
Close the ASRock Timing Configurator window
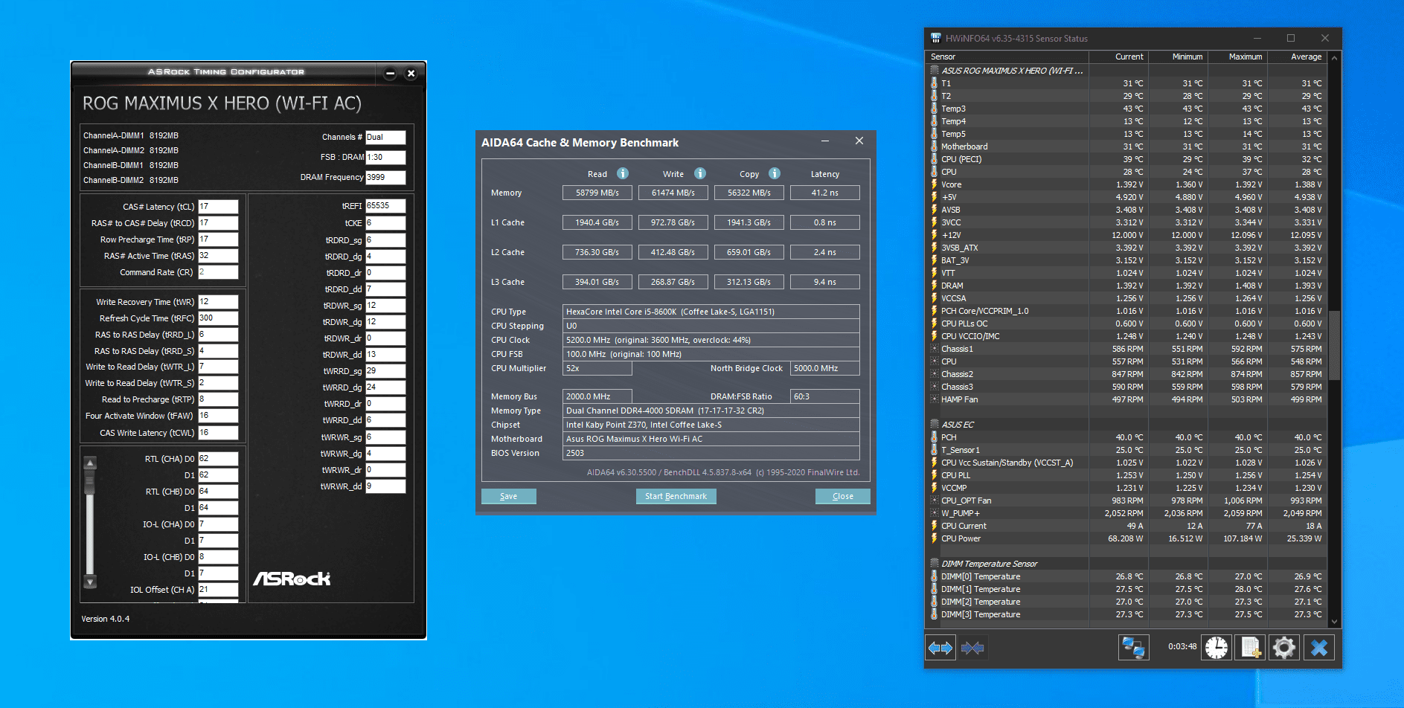[x=411, y=74]
